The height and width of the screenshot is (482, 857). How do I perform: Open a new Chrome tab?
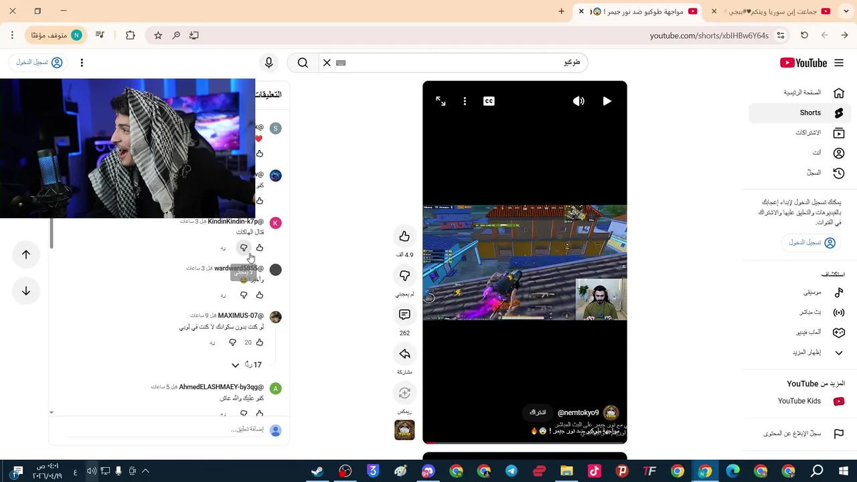click(561, 11)
